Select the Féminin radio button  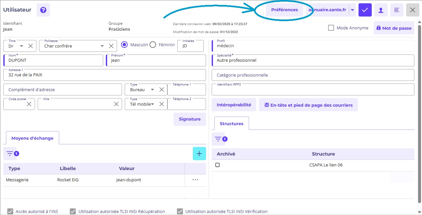tap(153, 45)
